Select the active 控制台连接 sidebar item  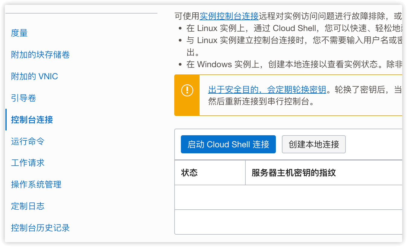32,120
